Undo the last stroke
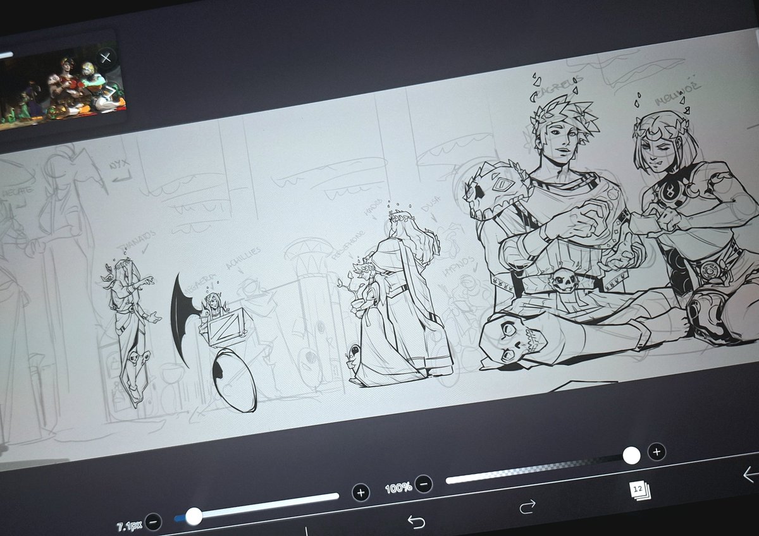Viewport: 759px width, 536px height. coord(416,521)
